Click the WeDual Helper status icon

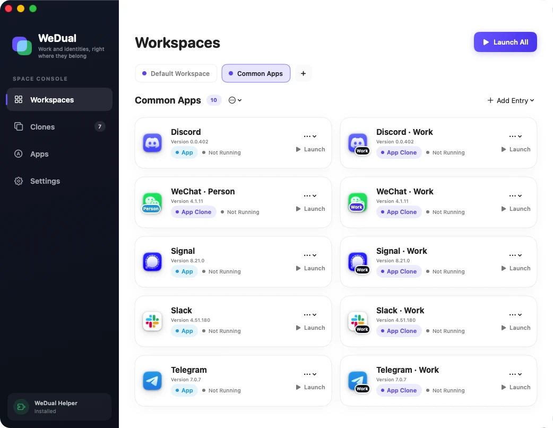[21, 407]
